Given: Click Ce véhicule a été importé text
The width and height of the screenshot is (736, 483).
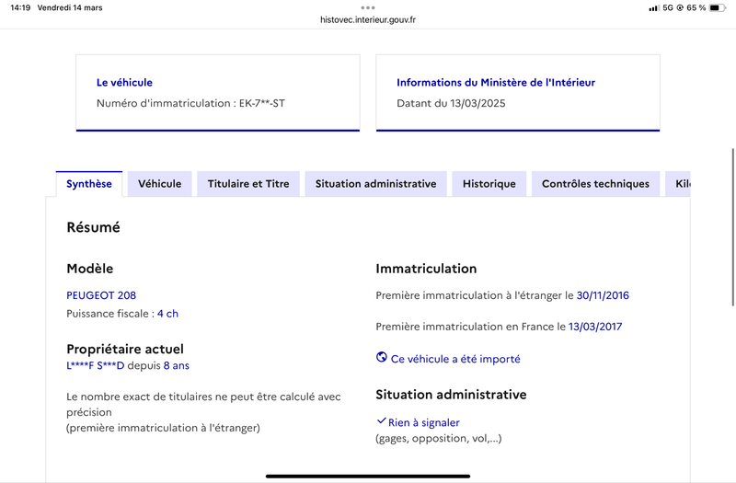Looking at the screenshot, I should pyautogui.click(x=455, y=359).
